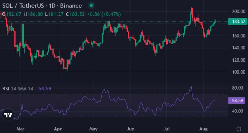Click the low value L181.27
This screenshot has height=133, width=248.
pos(54,14)
